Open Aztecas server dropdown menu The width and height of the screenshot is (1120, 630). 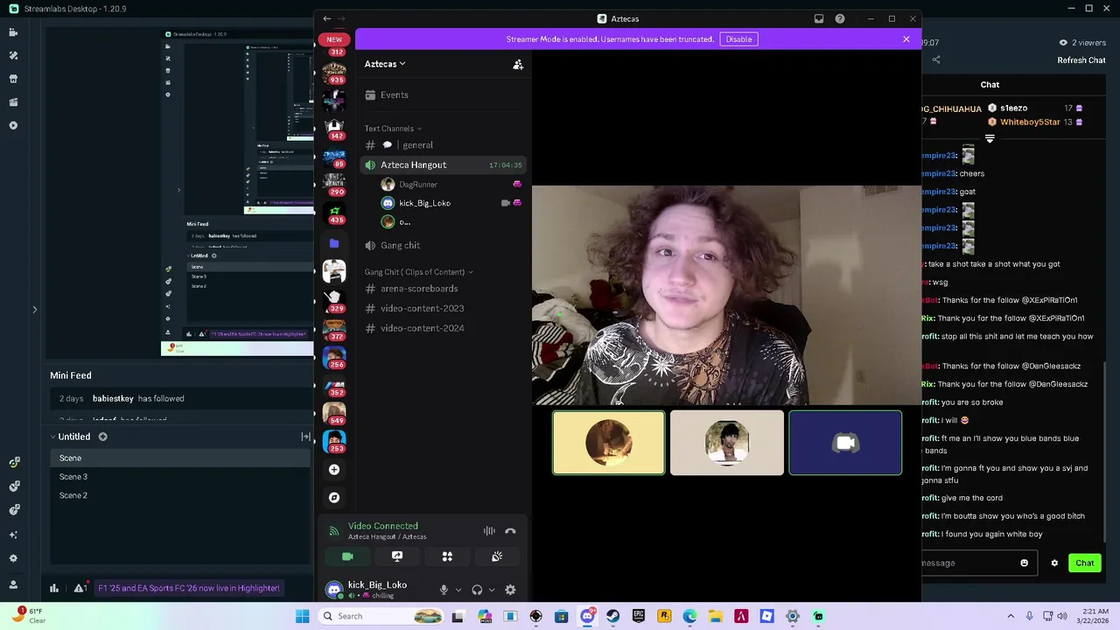pyautogui.click(x=385, y=64)
